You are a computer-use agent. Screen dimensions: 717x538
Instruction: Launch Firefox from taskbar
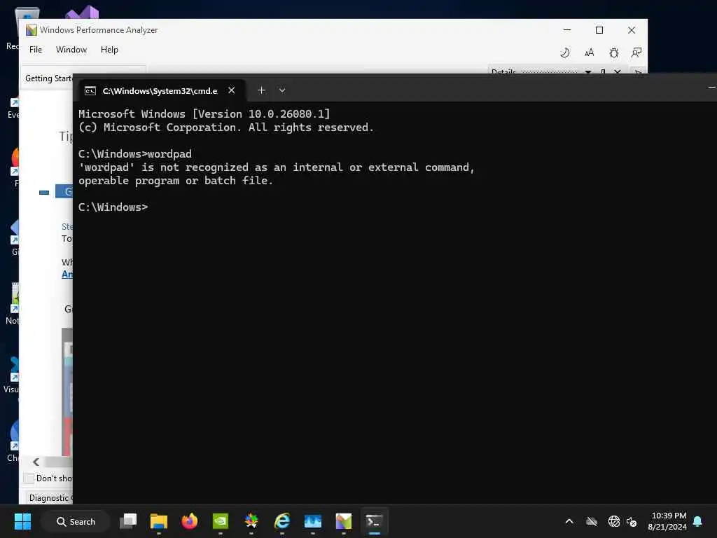pyautogui.click(x=189, y=521)
